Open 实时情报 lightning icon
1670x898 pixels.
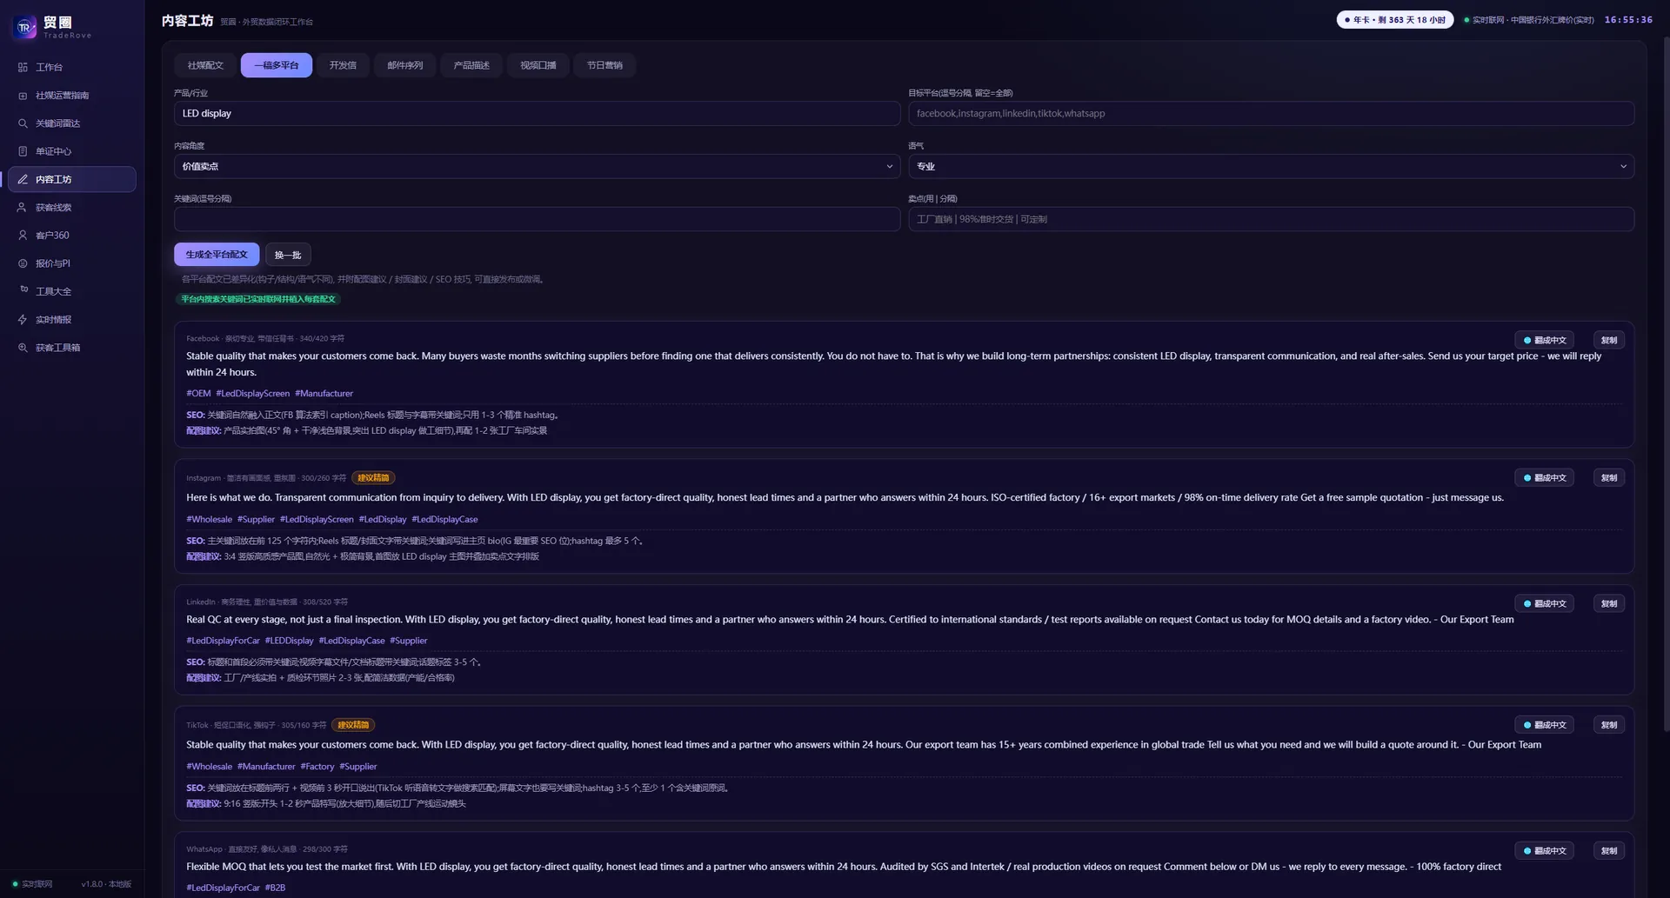click(x=23, y=320)
